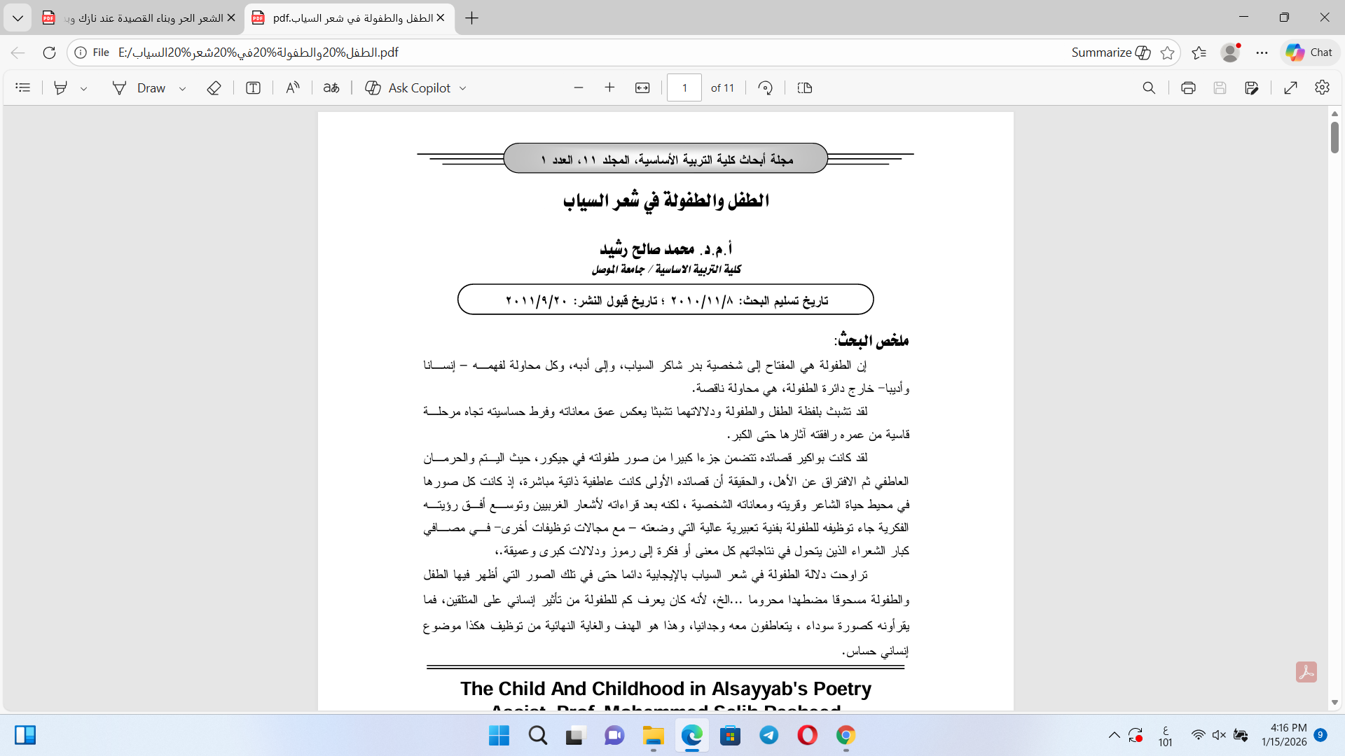Click the address bar URL

click(x=258, y=52)
